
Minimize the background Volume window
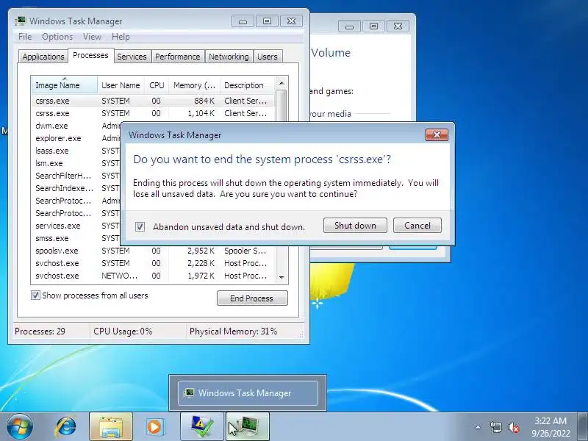click(349, 26)
